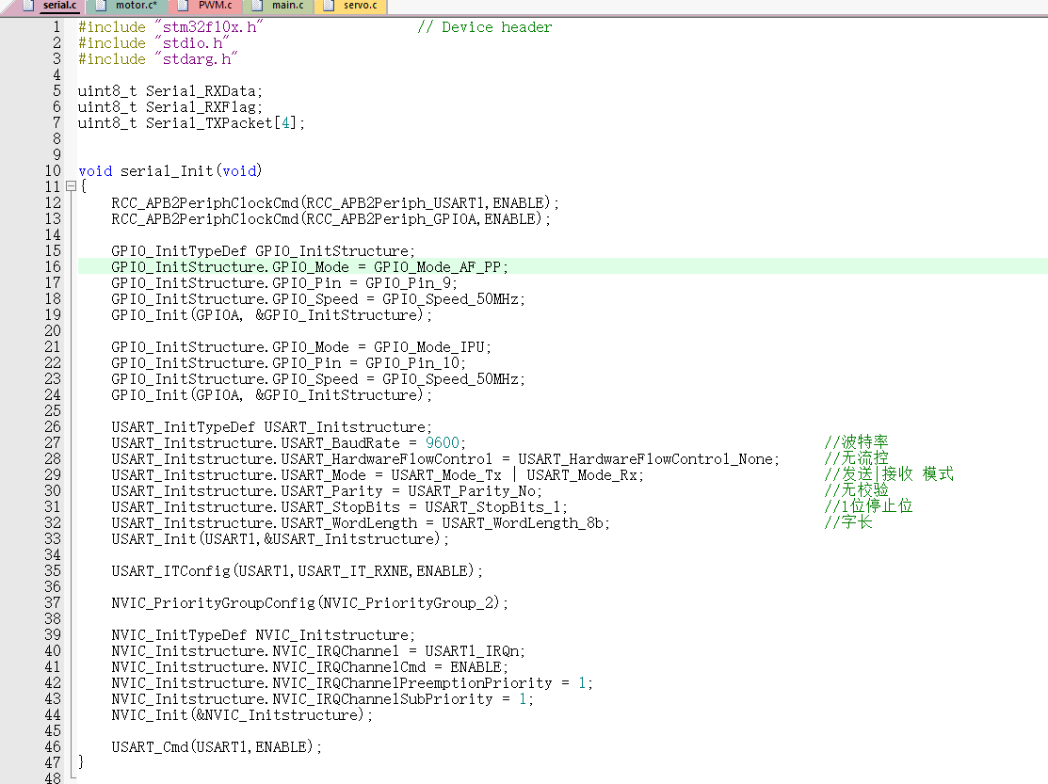
Task: Click line number 27 in the gutter
Action: (x=53, y=442)
